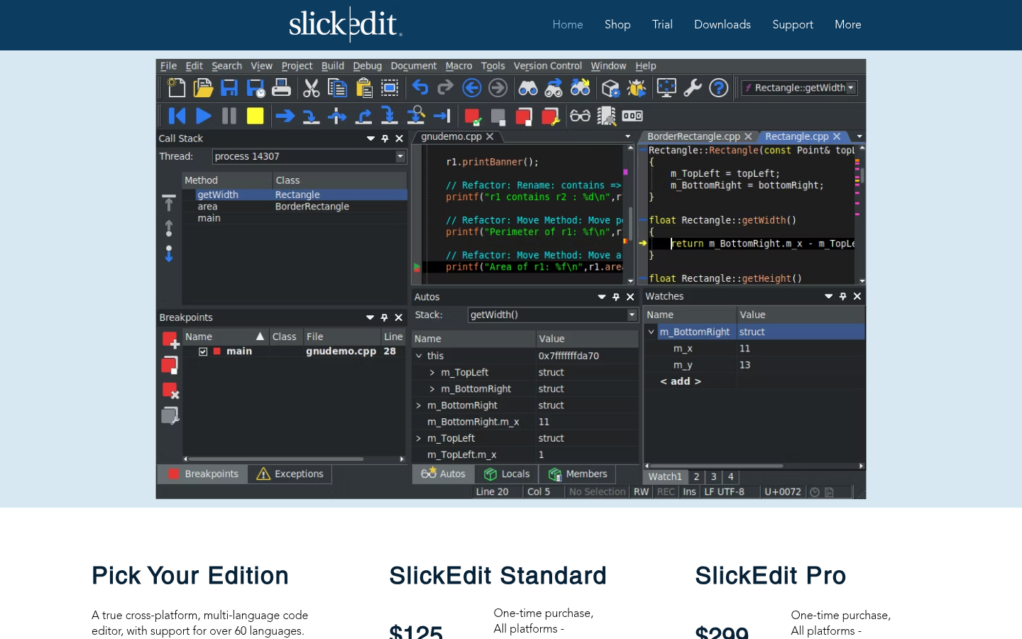Toggle the pin on Call Stack panel
Viewport: 1022px width, 639px height.
coord(385,138)
